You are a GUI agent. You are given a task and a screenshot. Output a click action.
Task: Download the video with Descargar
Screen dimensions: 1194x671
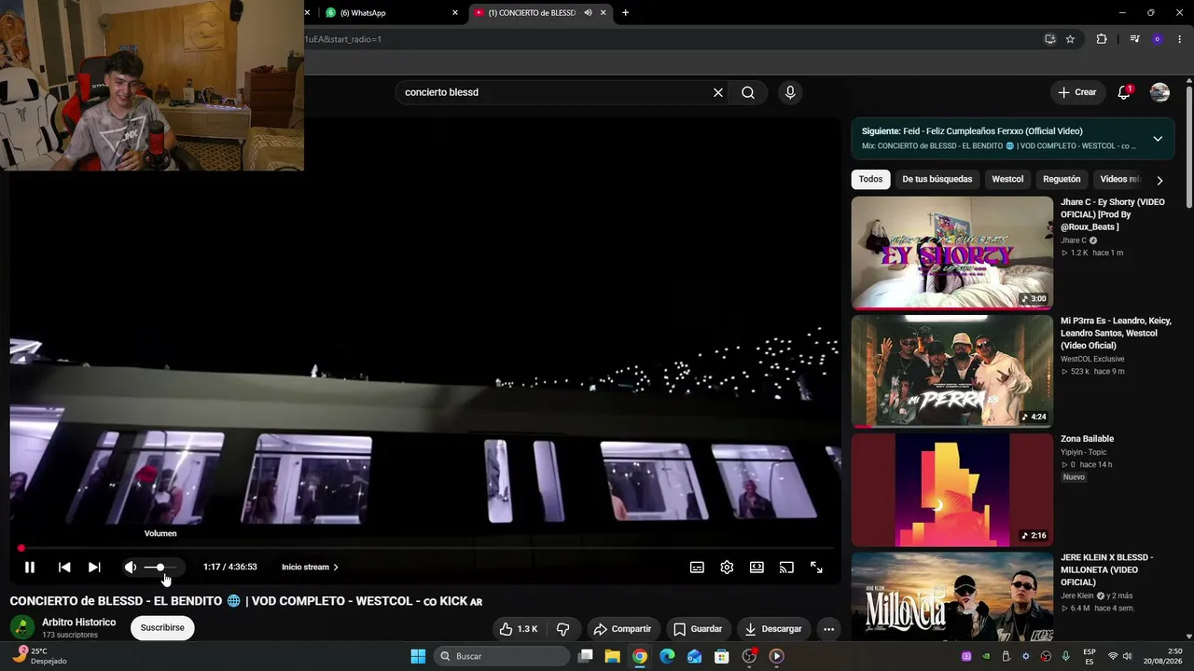coord(773,629)
